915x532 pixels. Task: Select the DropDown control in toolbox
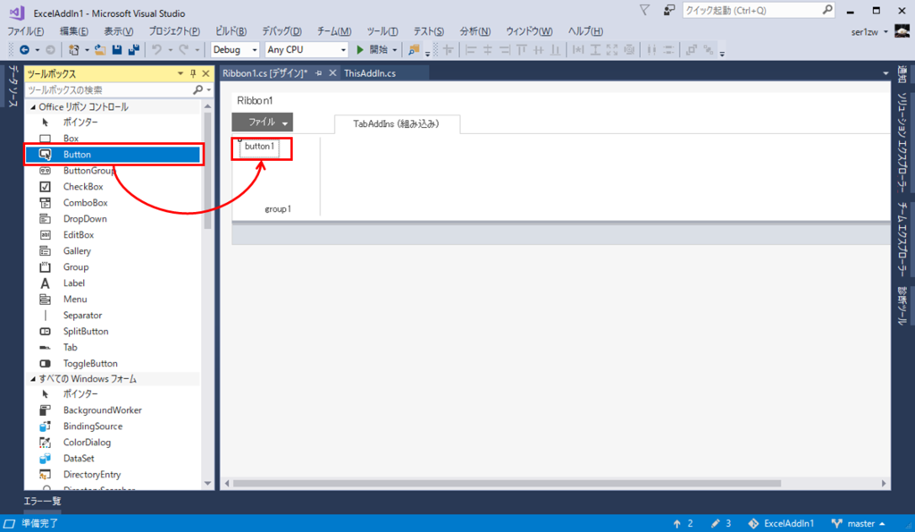click(x=112, y=218)
